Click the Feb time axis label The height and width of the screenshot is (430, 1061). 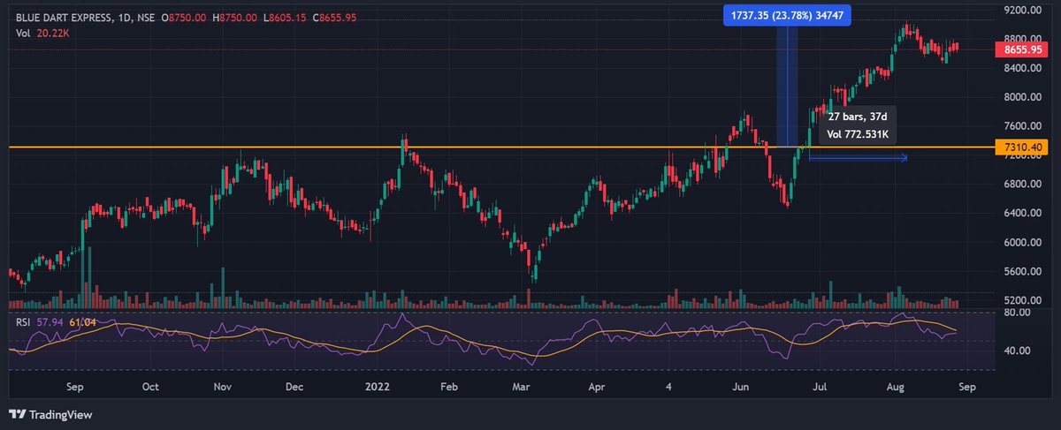tap(448, 387)
